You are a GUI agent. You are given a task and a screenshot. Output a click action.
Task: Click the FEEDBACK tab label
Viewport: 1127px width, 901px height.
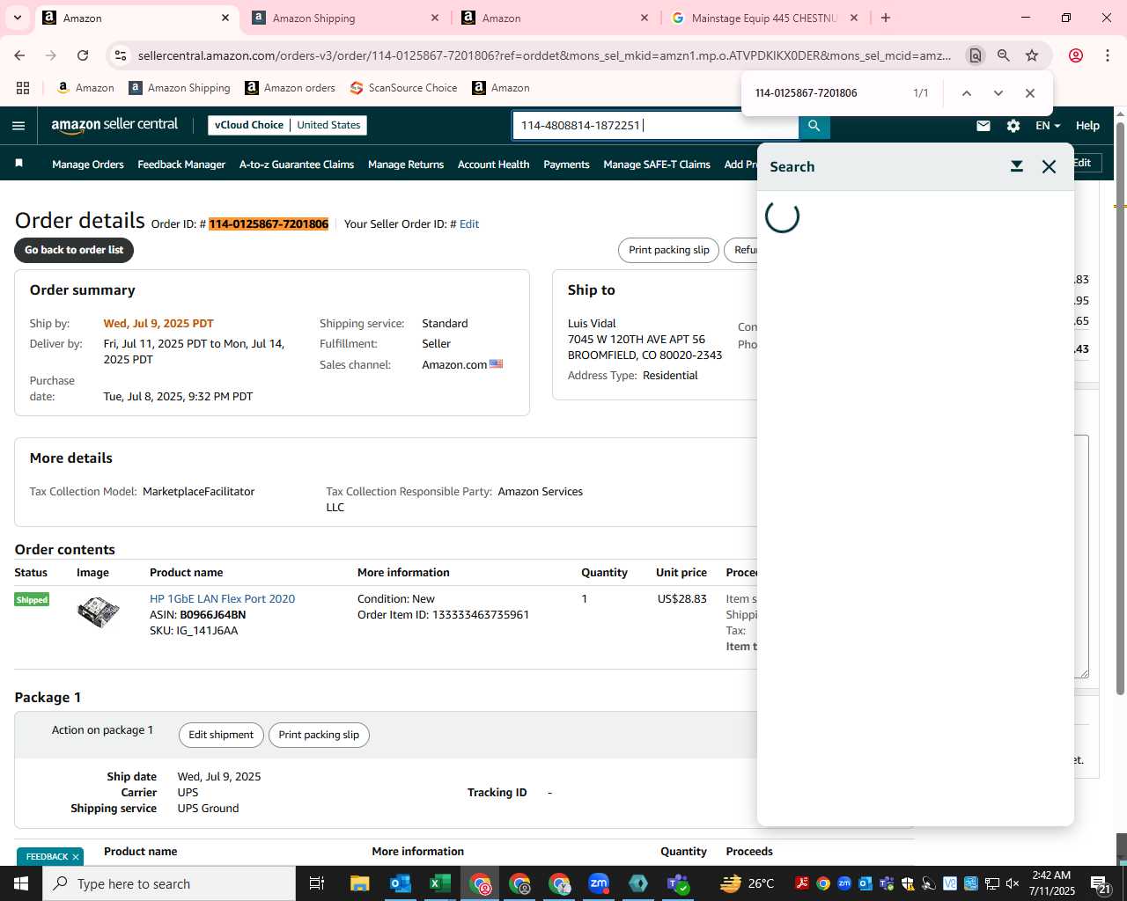click(47, 857)
